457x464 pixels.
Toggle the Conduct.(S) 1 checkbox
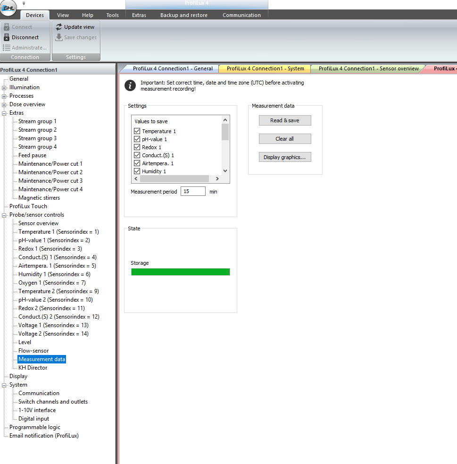point(137,155)
